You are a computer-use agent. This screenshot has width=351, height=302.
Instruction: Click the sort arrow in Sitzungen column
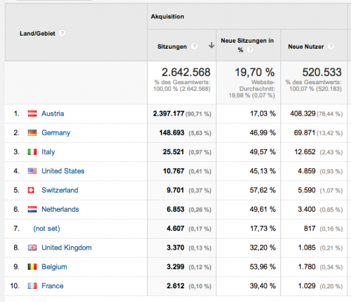[211, 46]
